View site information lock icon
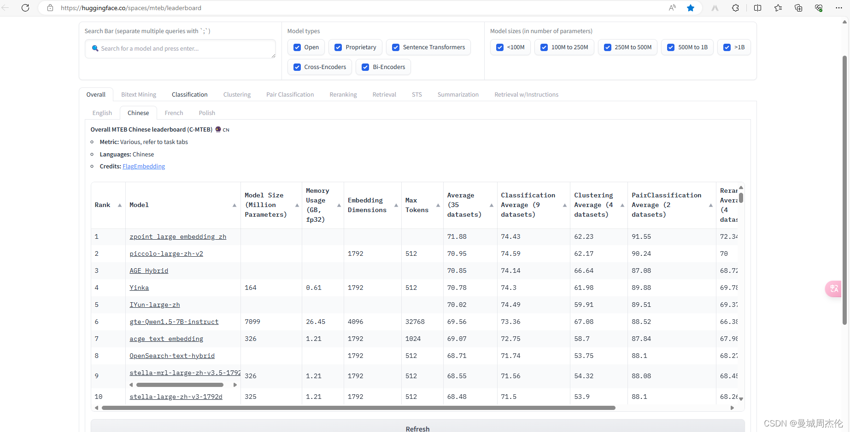850x432 pixels. 50,8
